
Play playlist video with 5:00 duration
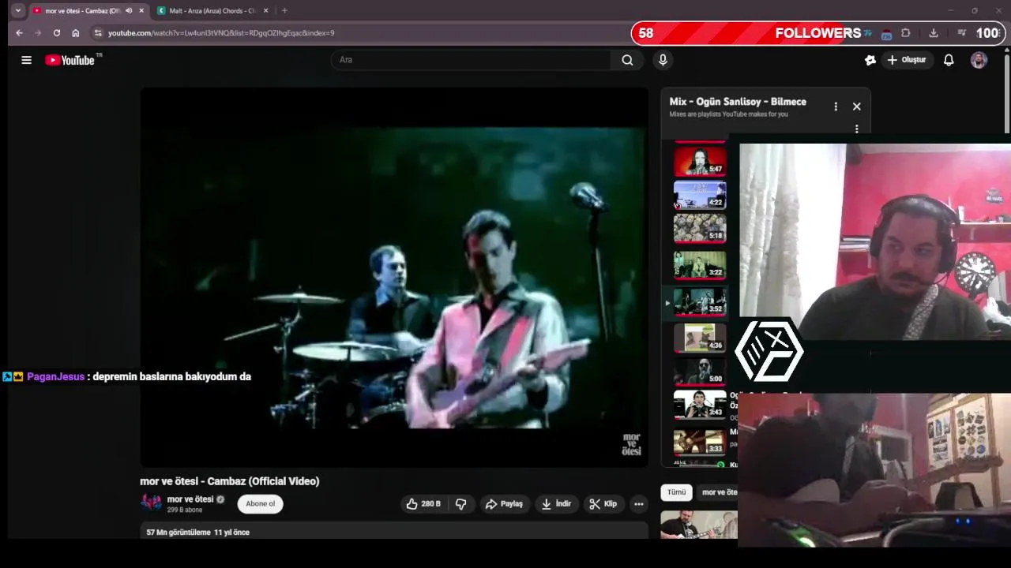(x=700, y=372)
